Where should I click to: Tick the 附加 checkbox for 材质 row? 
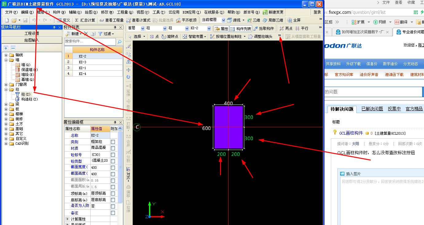113,148
